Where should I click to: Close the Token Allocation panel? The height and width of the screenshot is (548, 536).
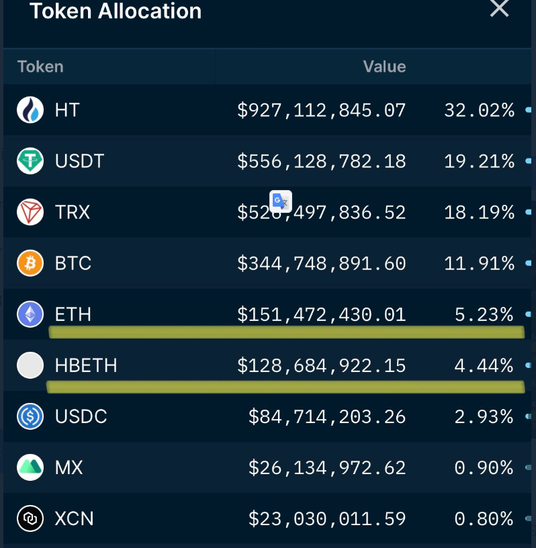click(x=499, y=9)
